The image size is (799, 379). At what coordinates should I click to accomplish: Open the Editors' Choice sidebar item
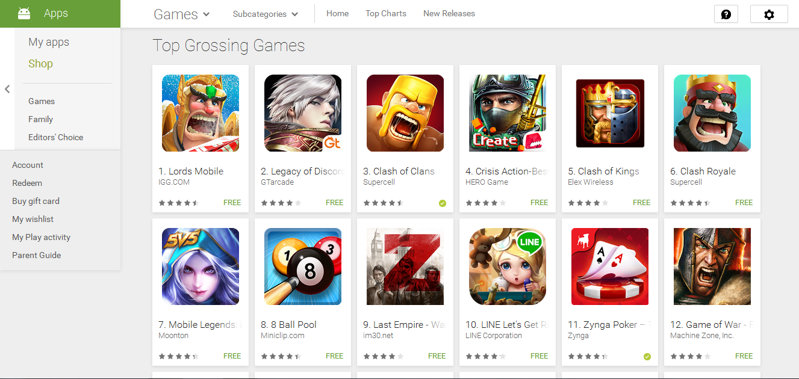(56, 137)
